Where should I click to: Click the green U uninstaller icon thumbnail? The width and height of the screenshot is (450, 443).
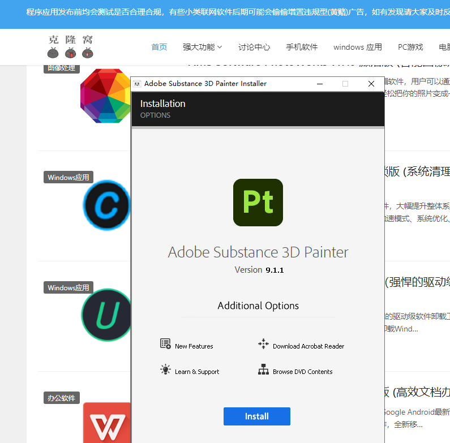[x=106, y=315]
